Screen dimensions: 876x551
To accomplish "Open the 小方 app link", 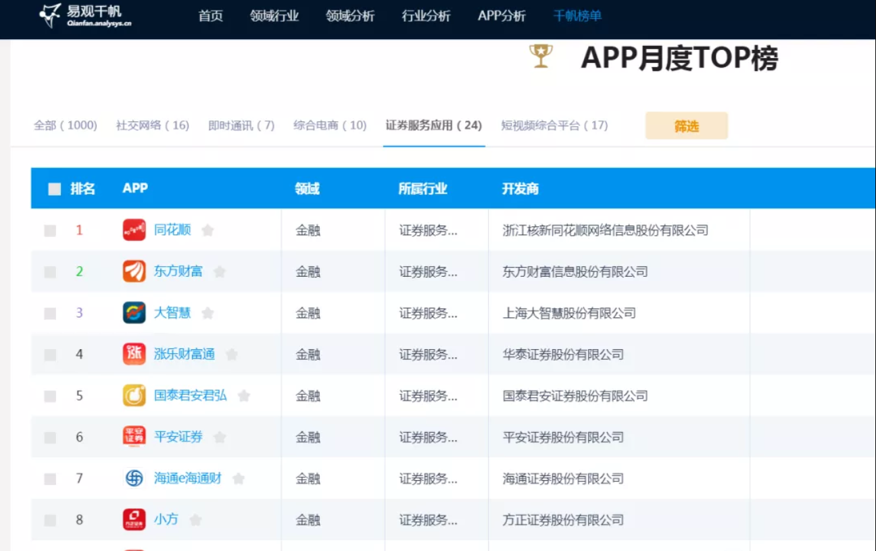I will 166,519.
